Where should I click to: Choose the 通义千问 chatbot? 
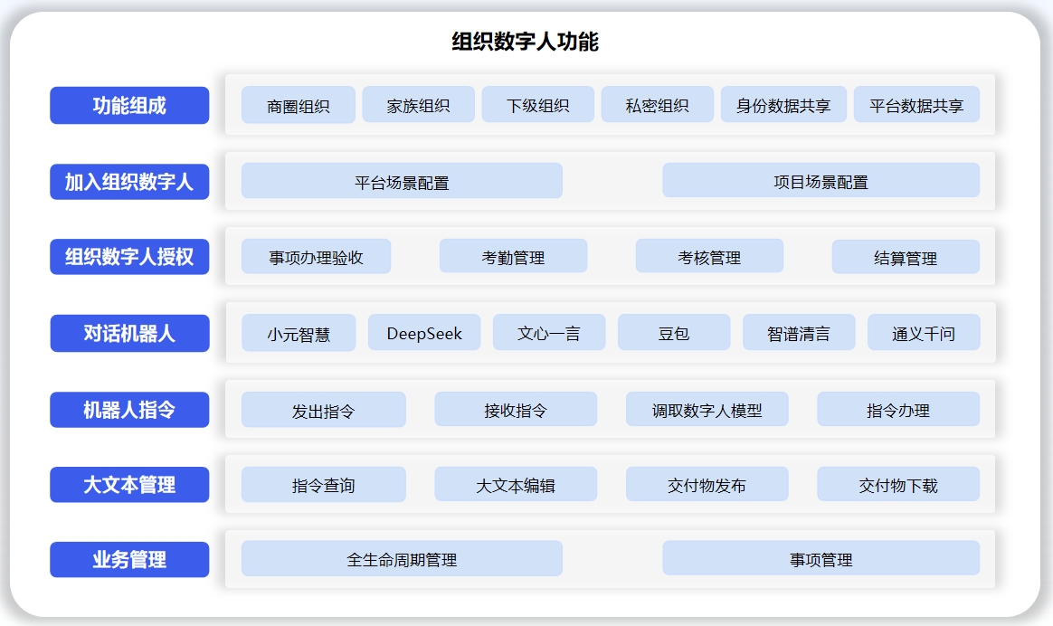click(924, 332)
